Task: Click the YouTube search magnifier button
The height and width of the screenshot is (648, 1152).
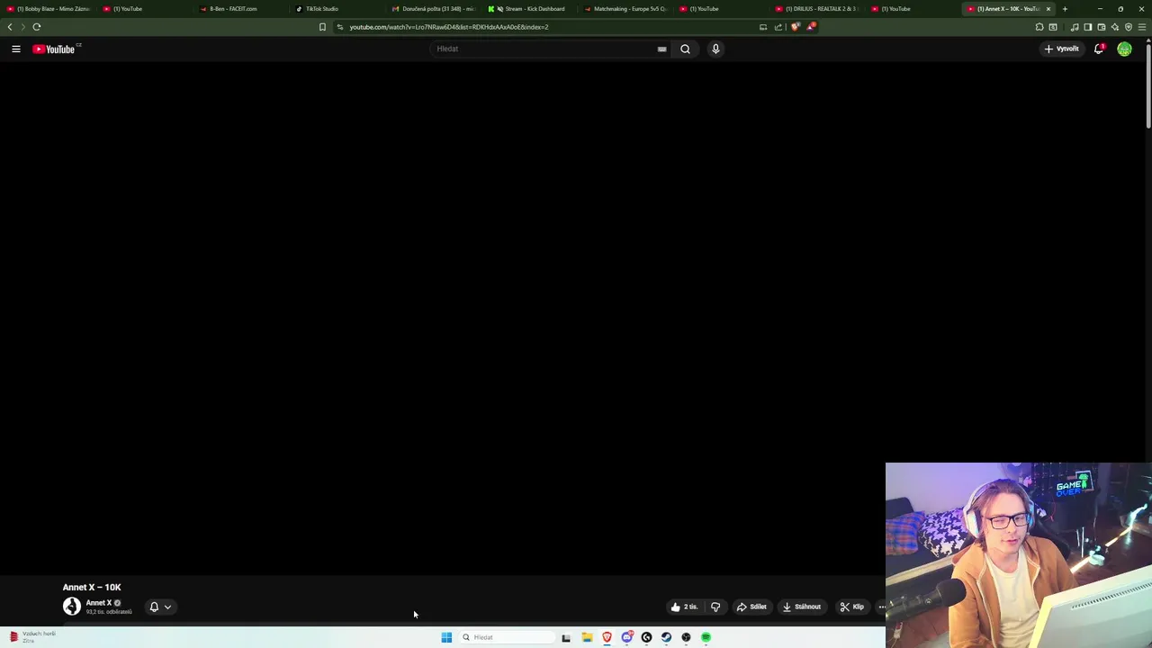Action: (x=685, y=49)
